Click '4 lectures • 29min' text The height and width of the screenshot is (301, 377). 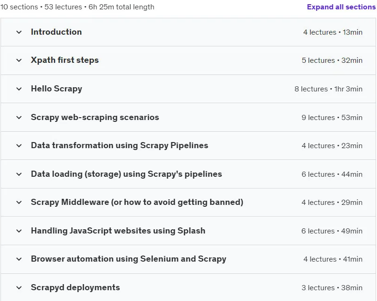point(332,203)
